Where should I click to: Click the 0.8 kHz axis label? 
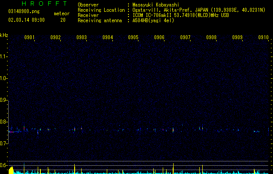(4, 122)
